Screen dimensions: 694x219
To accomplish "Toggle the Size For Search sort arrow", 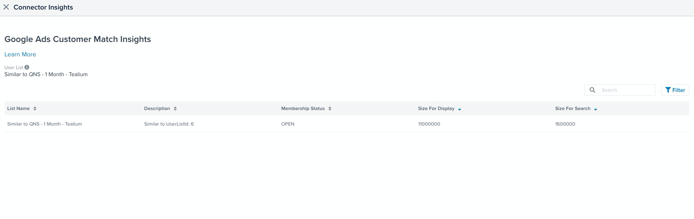I will 595,109.
